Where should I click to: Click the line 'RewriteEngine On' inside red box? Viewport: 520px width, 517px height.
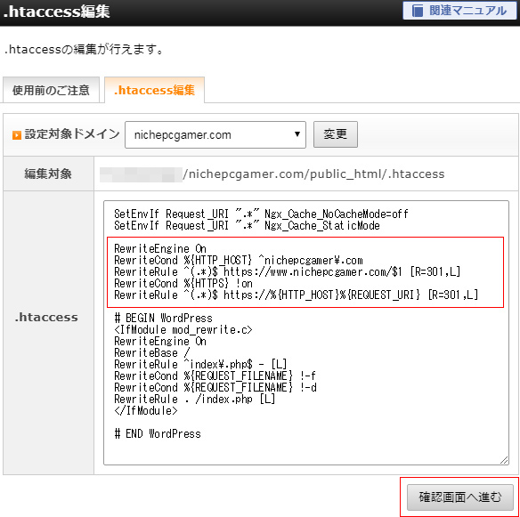click(160, 248)
